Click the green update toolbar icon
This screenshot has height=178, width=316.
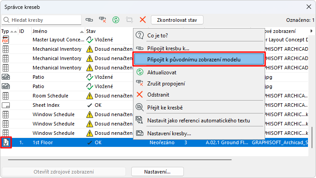coord(116,20)
